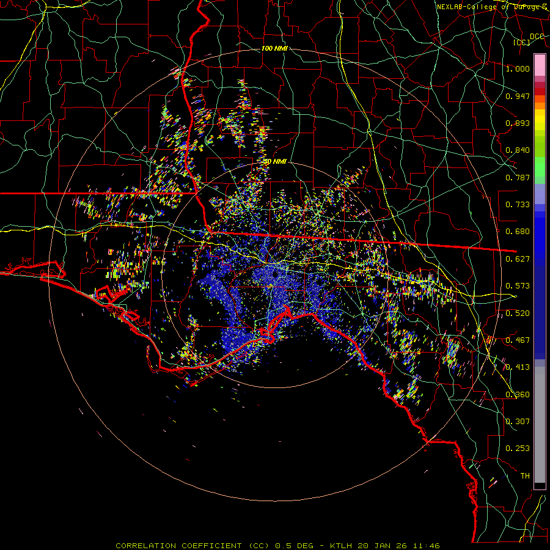The width and height of the screenshot is (550, 550).
Task: Select the 0.680 scale value
Action: [x=518, y=232]
